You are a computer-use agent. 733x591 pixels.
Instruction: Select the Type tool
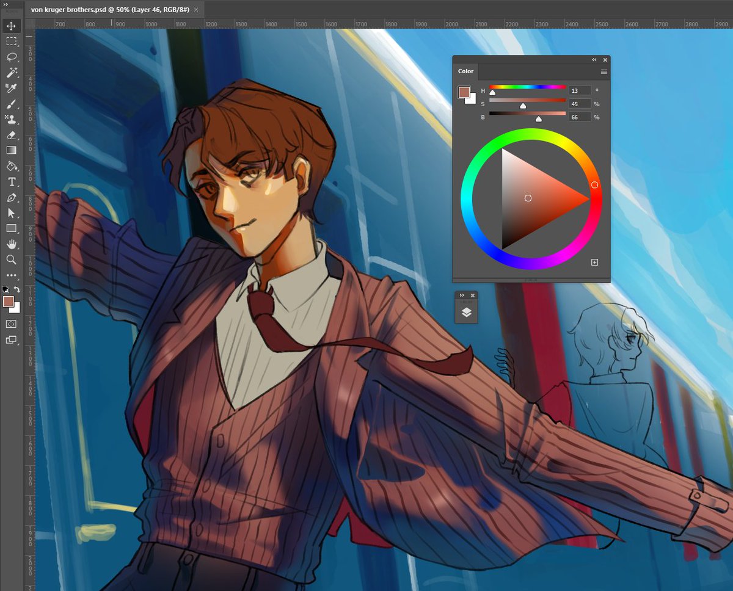pos(12,182)
